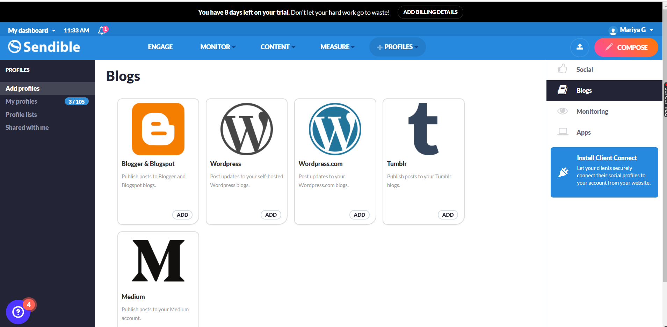This screenshot has height=327, width=667.
Task: Open My profiles in sidebar
Action: (21, 101)
